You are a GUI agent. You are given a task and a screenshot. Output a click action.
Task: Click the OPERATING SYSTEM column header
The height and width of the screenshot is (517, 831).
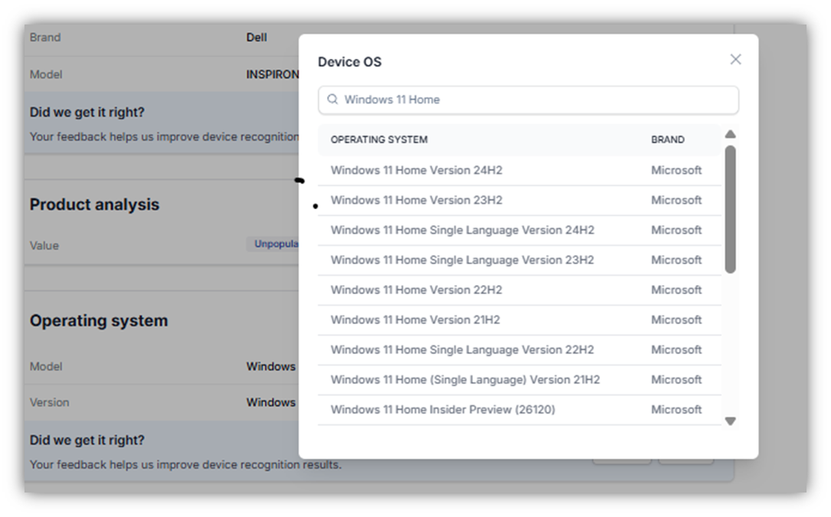[x=379, y=139]
